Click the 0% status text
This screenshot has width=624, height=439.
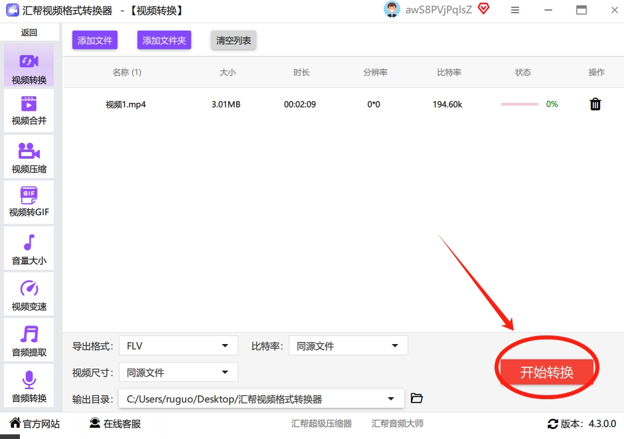point(552,104)
